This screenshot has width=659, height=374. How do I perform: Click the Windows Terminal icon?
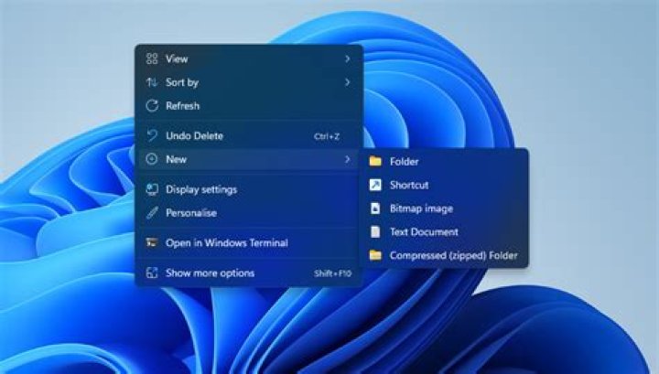pos(152,242)
